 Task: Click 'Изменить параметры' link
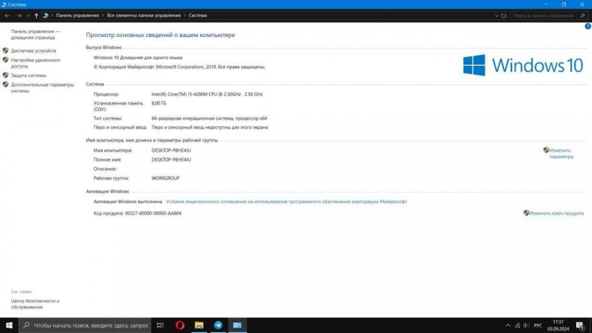pyautogui.click(x=562, y=154)
